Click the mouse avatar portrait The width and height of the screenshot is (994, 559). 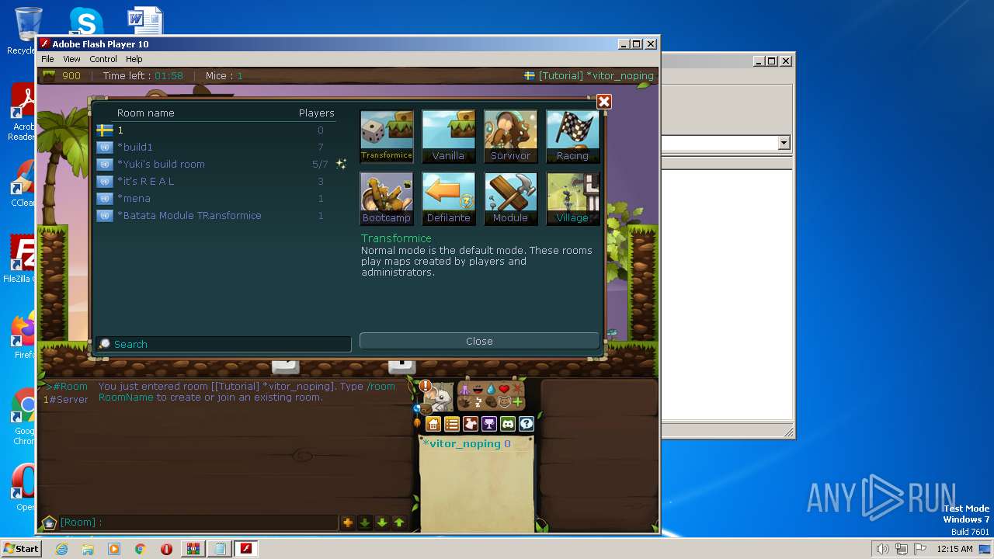442,398
